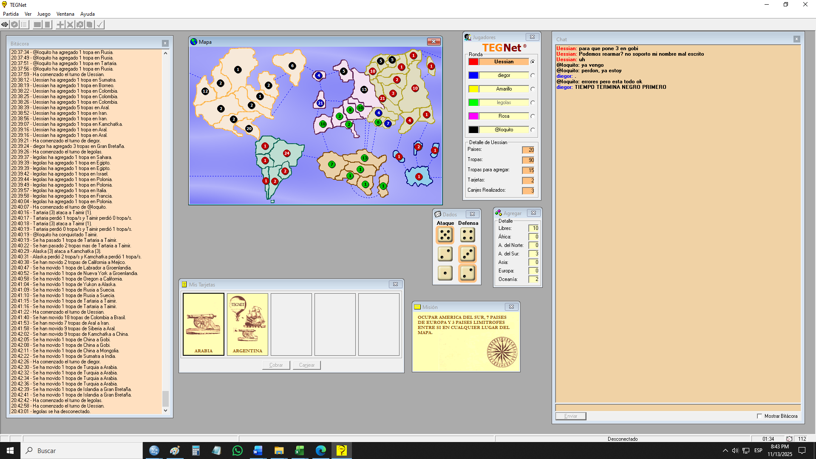
Task: Click the regroup gear toolbar icon
Action: click(x=80, y=25)
